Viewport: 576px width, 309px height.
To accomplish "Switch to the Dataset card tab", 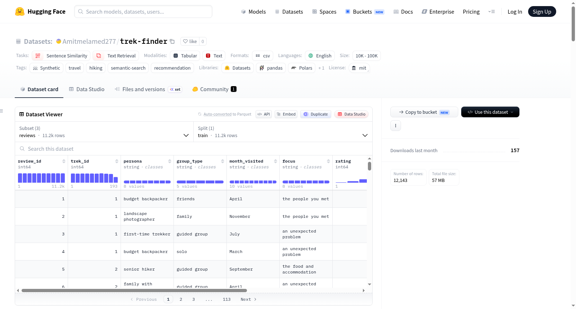I will tap(39, 89).
